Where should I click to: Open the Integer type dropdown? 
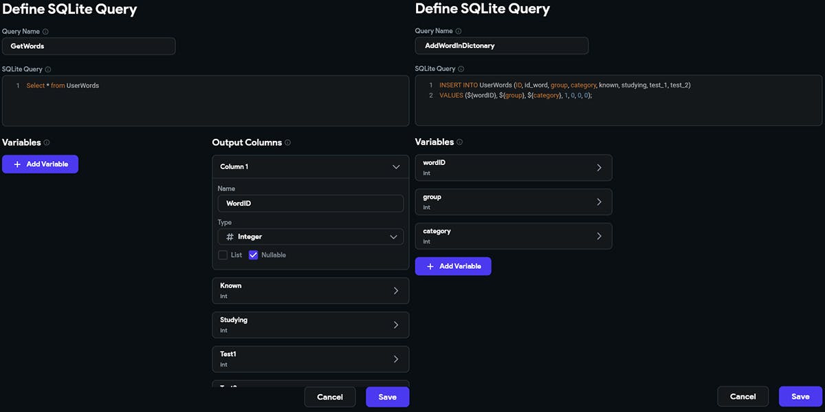click(393, 237)
